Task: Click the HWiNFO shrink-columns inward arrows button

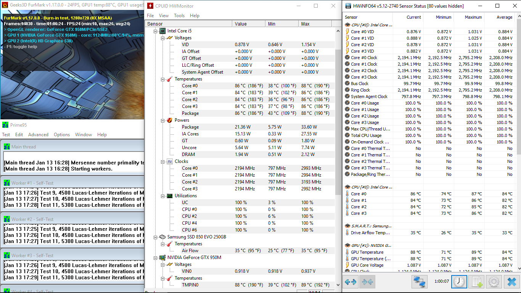Action: point(367,282)
